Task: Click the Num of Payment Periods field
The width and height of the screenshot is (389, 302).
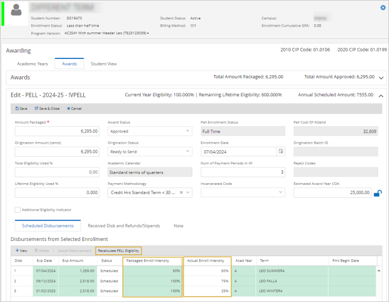Action: [x=243, y=172]
